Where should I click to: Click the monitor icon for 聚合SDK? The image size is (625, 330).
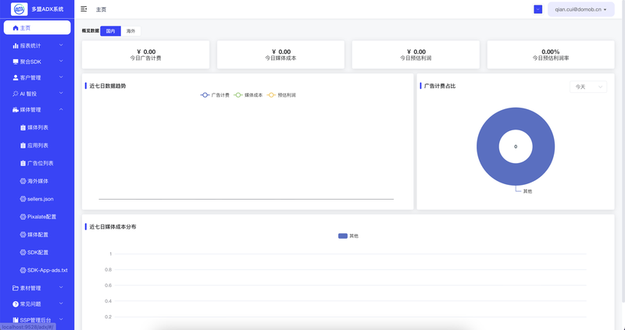16,62
